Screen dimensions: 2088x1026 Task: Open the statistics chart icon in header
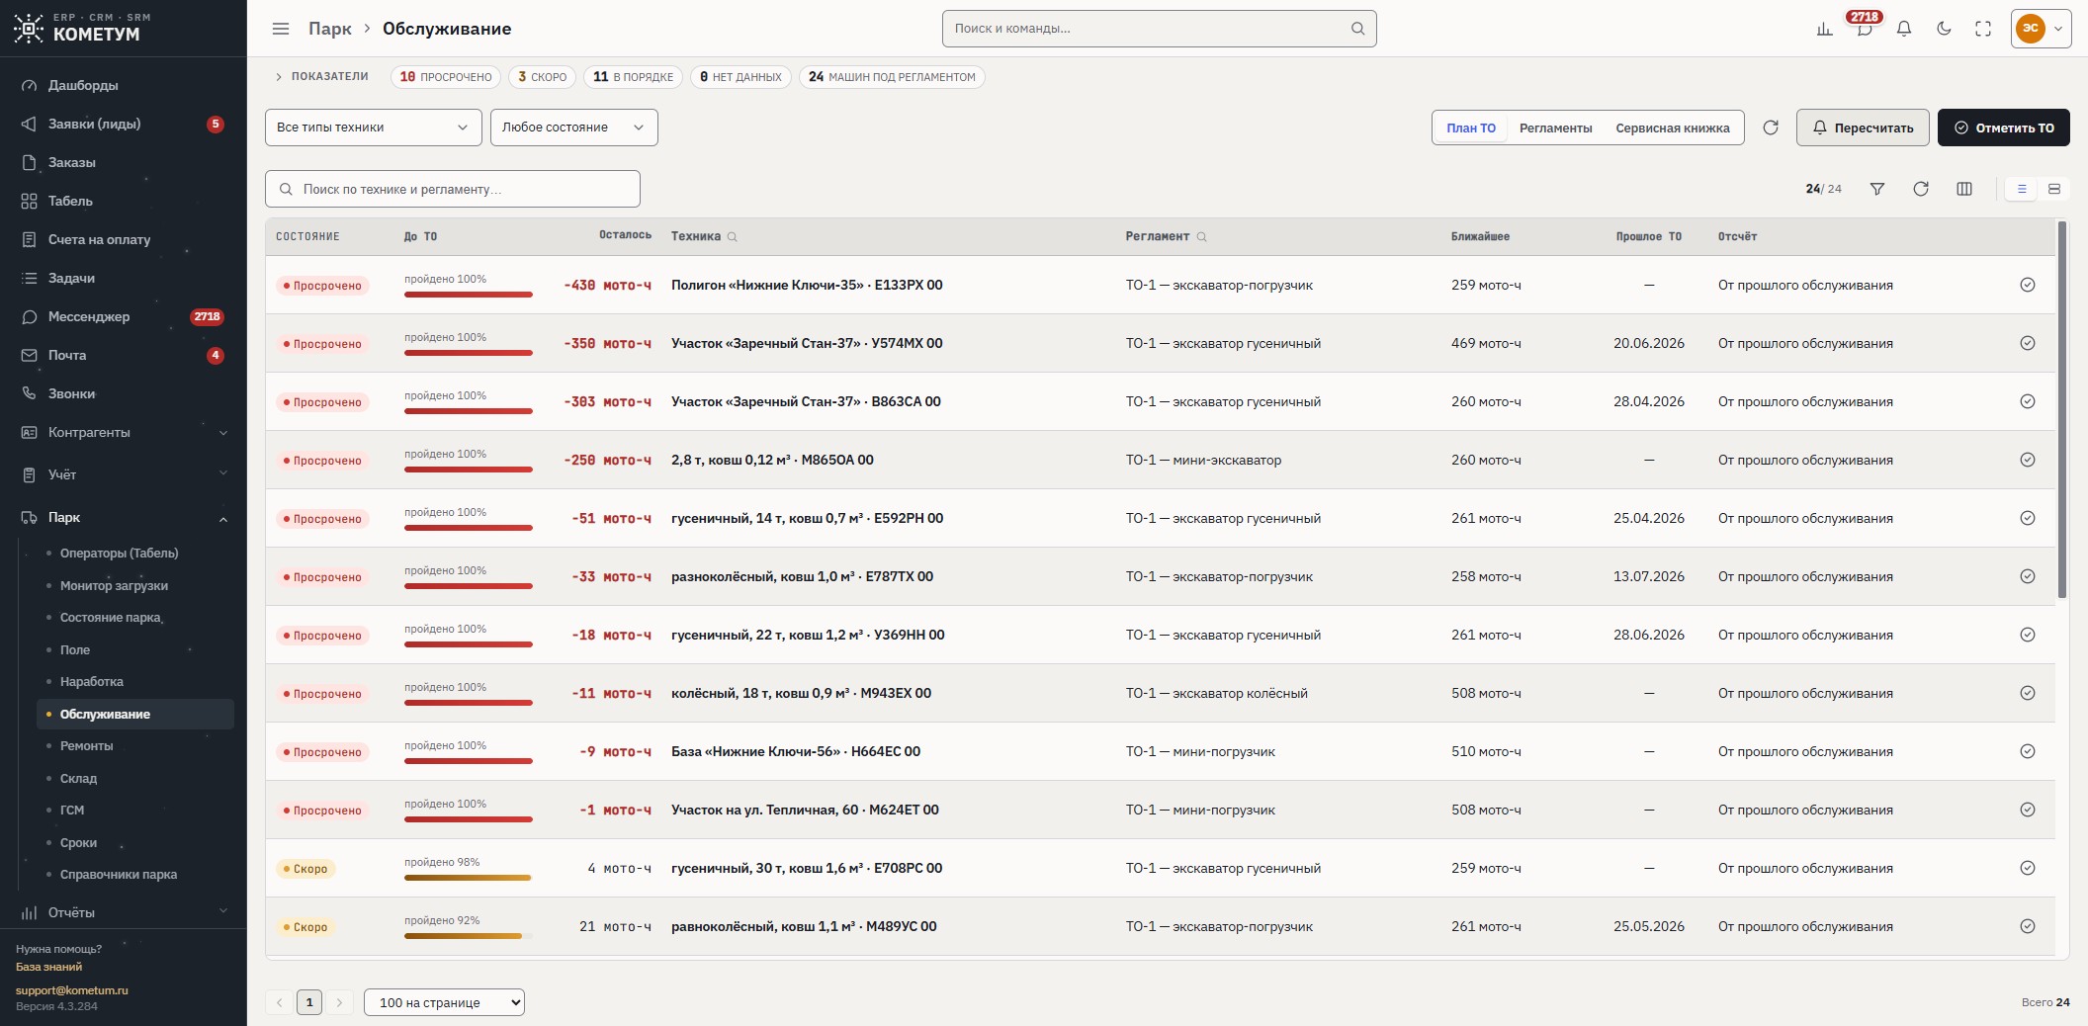[1824, 29]
